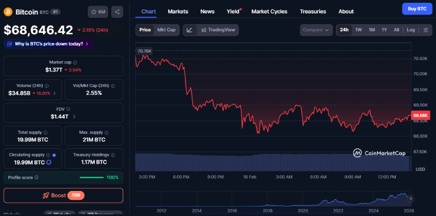Select Price chart mode
Image resolution: width=436 pixels, height=216 pixels.
click(x=145, y=30)
